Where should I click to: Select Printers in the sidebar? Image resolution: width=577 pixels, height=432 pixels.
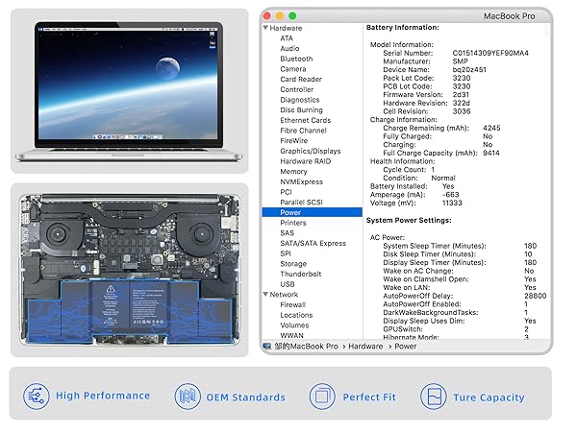click(x=293, y=223)
